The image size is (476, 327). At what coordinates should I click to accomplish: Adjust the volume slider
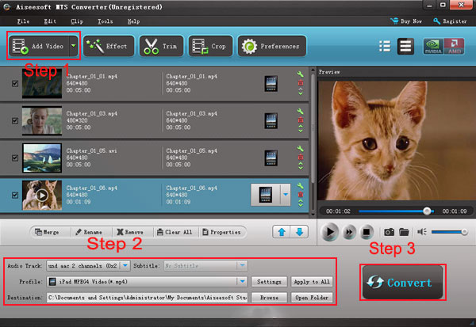449,232
